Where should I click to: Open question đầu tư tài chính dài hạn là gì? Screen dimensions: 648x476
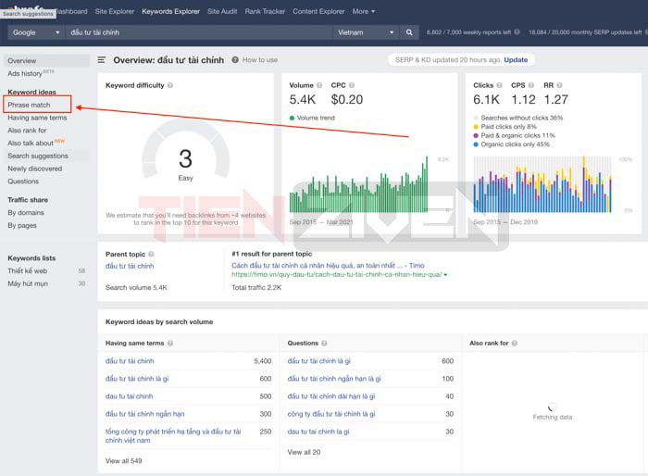331,396
